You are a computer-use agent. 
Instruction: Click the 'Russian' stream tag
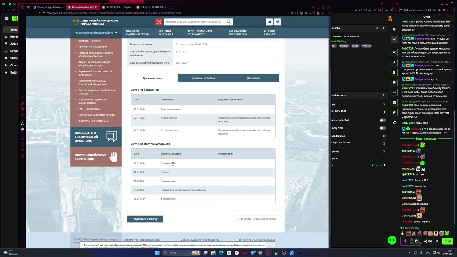pyautogui.click(x=344, y=46)
